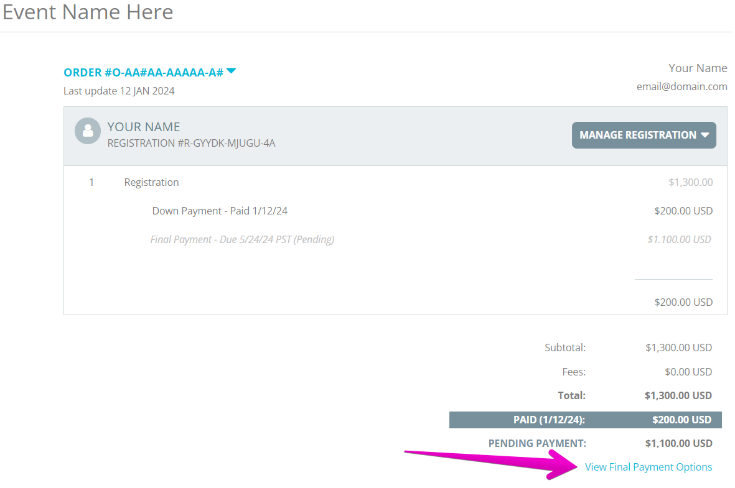Click the PAID (1/12/24) bar
The height and width of the screenshot is (488, 735).
[585, 420]
